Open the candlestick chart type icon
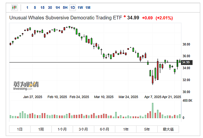Screen dimensions: 203x138 coord(14,7)
